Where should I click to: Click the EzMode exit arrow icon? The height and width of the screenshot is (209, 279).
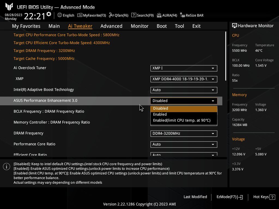point(240,197)
